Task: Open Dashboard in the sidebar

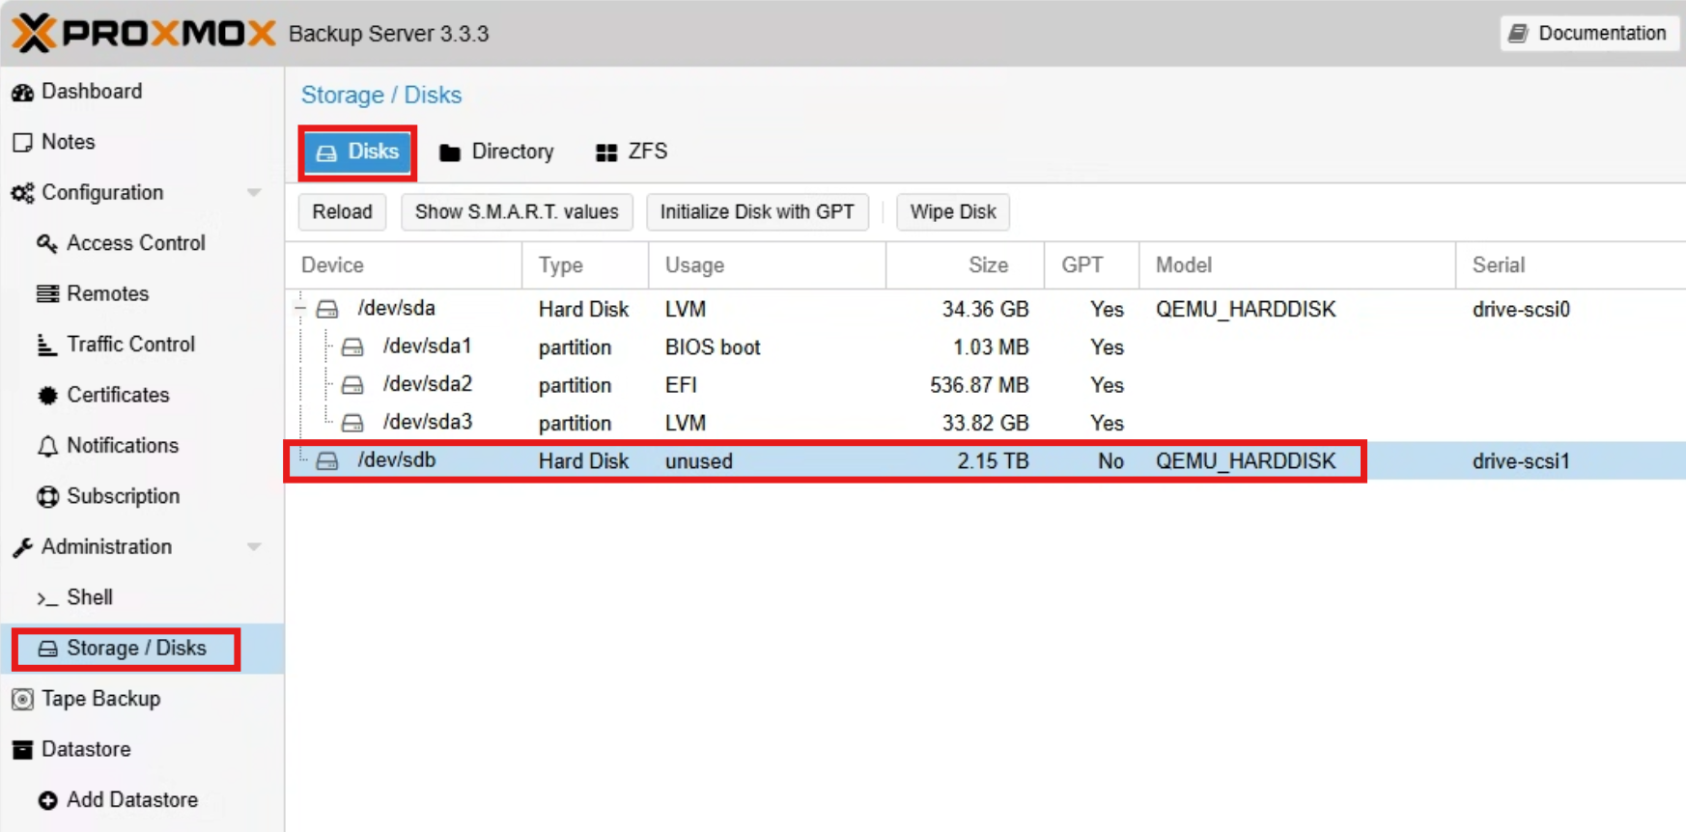Action: (x=92, y=91)
